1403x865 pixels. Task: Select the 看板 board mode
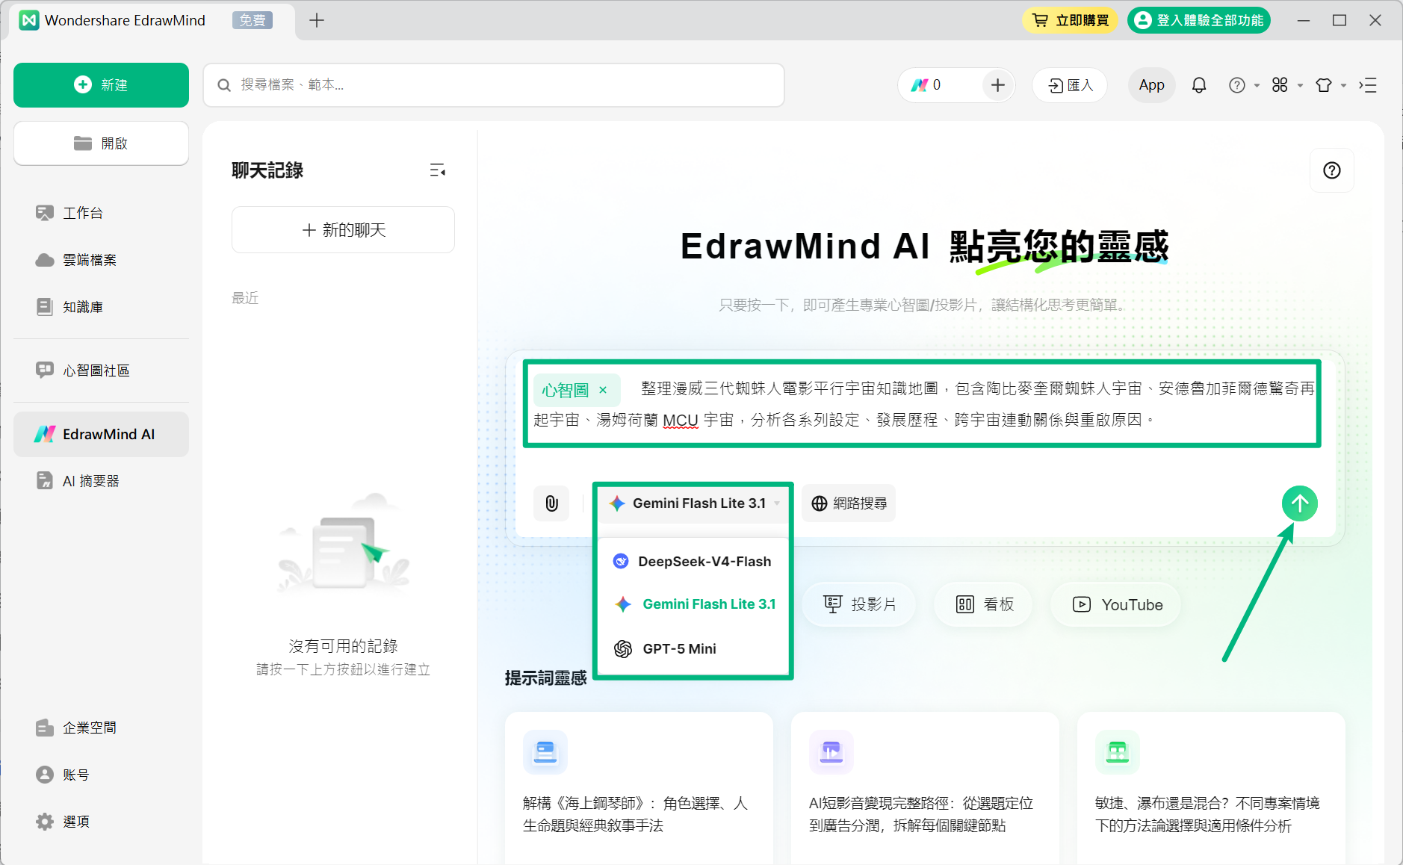[985, 604]
